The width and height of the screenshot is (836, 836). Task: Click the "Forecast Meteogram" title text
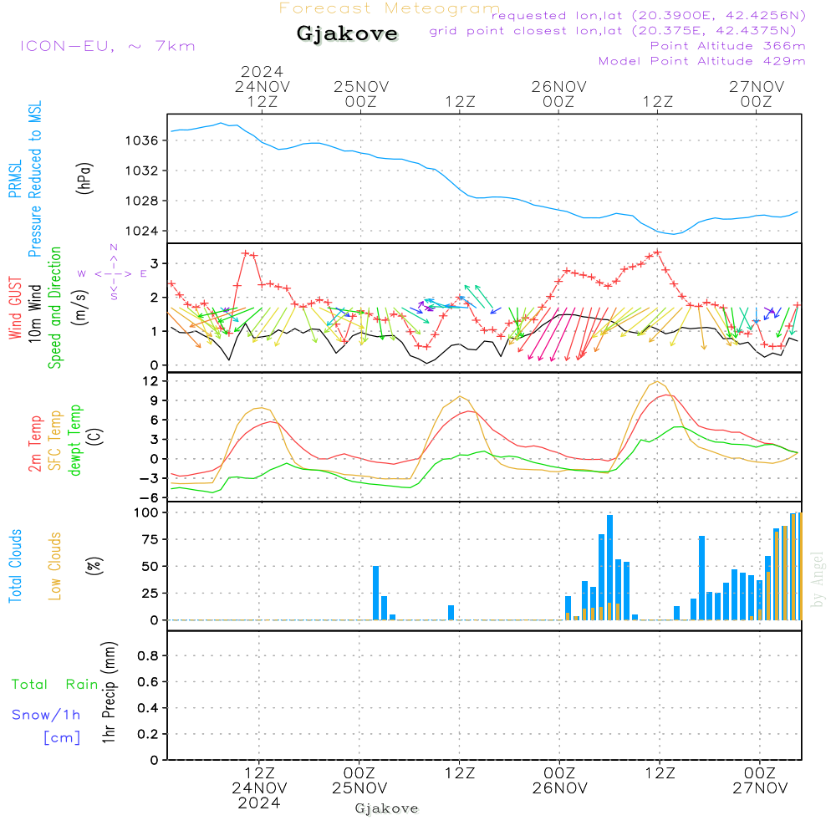pyautogui.click(x=390, y=8)
